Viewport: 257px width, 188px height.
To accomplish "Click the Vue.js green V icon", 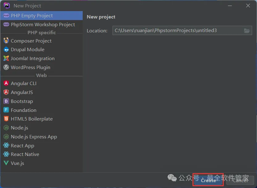I will point(6,163).
